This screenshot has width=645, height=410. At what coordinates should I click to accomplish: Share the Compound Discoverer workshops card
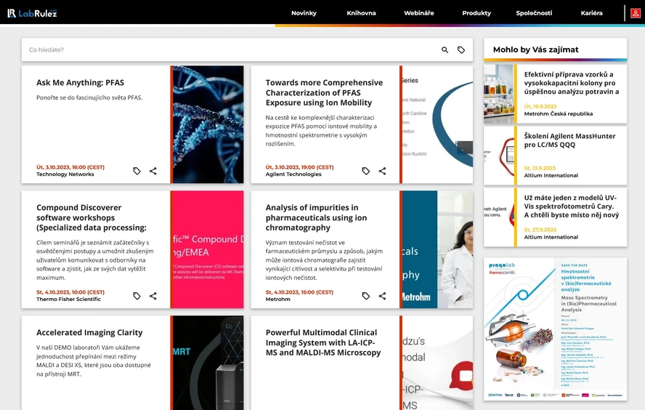pos(153,296)
